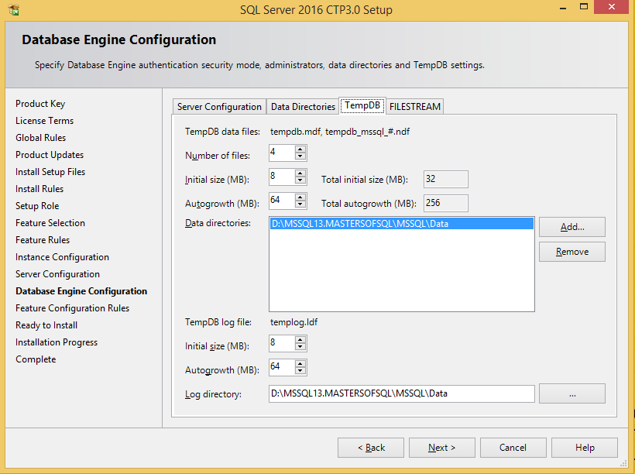Increase TempDB data Initial size
Screen dimensions: 635x474
(300, 173)
